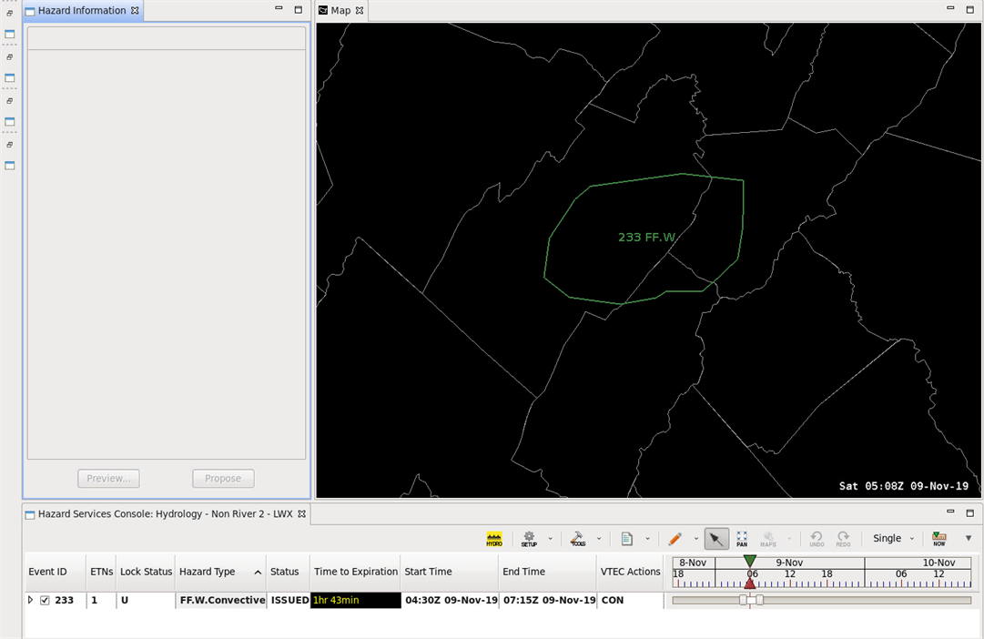
Task: Click the Preview... button
Action: tap(108, 478)
